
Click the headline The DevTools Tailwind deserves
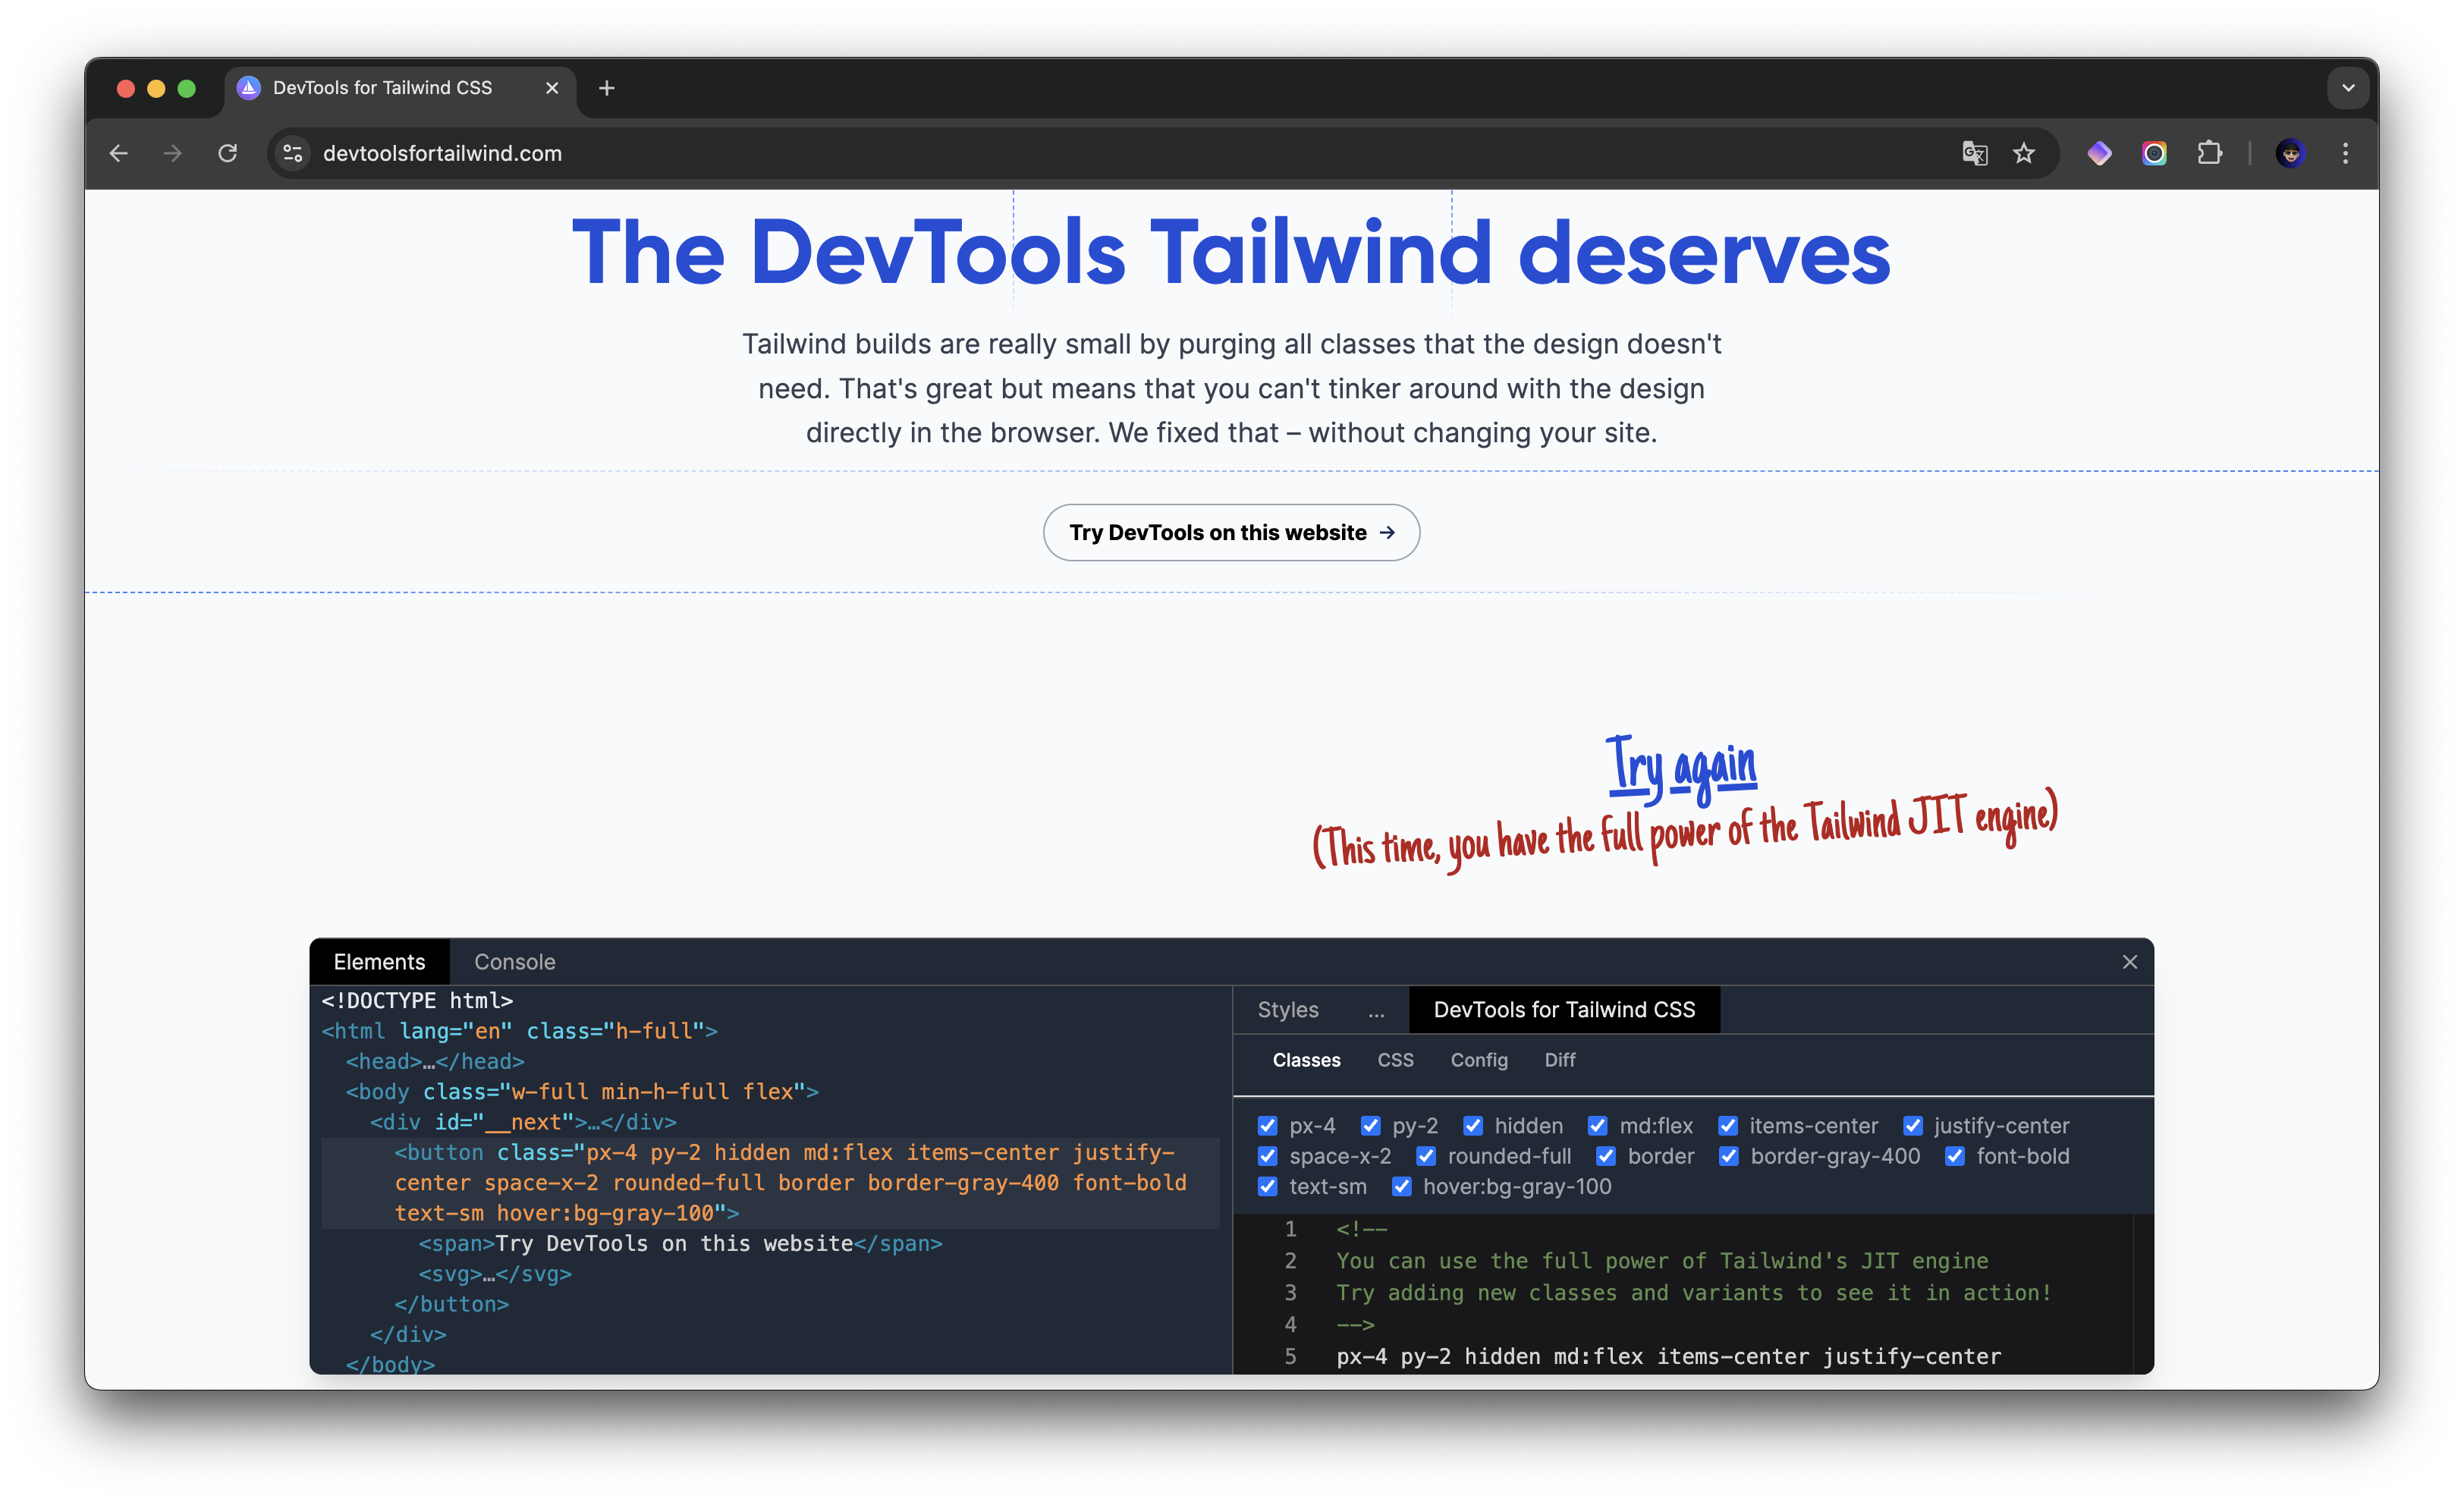pos(1231,252)
